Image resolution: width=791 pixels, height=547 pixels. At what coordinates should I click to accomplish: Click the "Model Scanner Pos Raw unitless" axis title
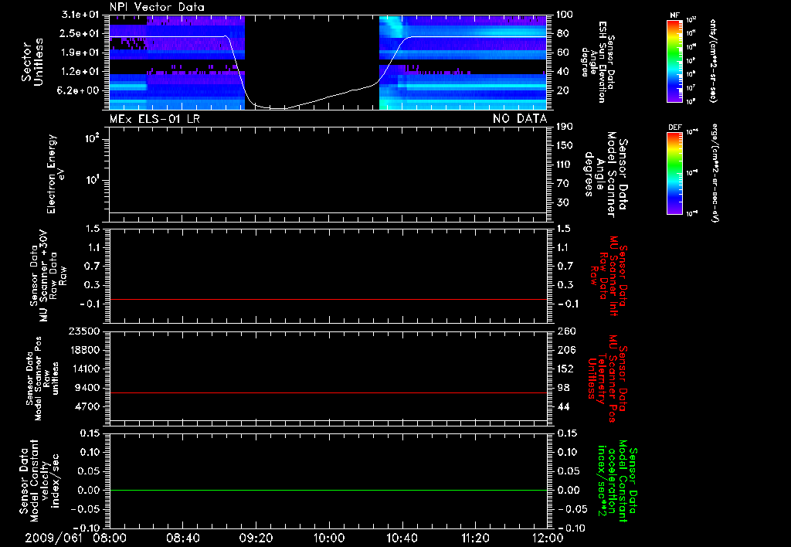pos(42,379)
